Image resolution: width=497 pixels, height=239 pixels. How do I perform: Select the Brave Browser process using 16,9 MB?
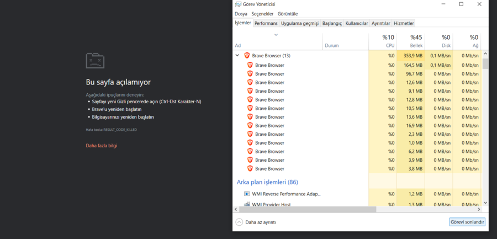tap(357, 125)
